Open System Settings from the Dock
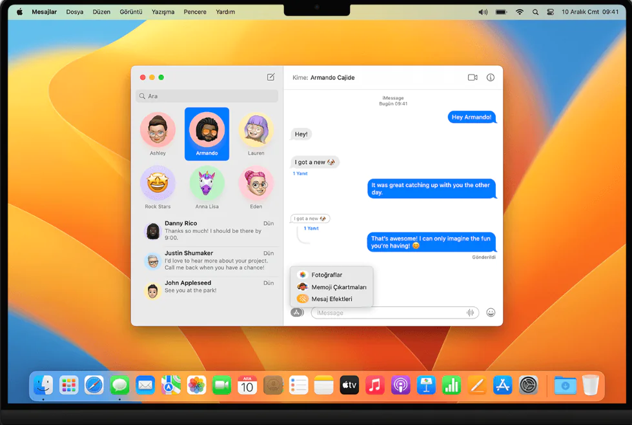 click(x=528, y=385)
